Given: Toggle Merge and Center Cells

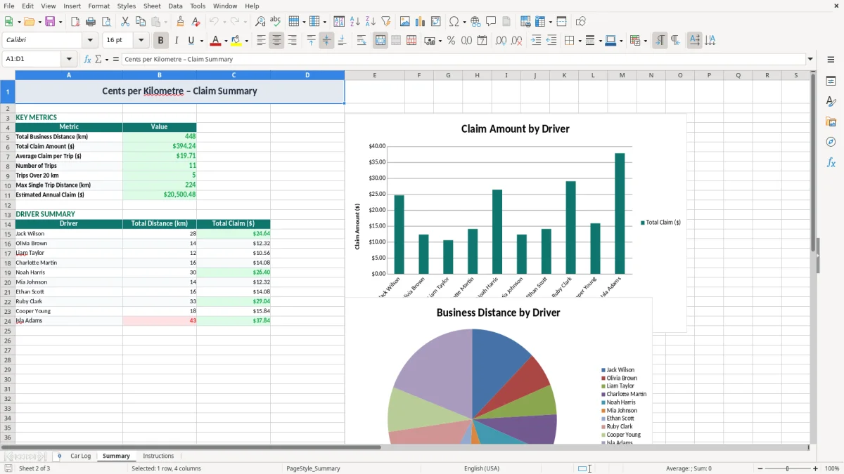Looking at the screenshot, I should [381, 41].
